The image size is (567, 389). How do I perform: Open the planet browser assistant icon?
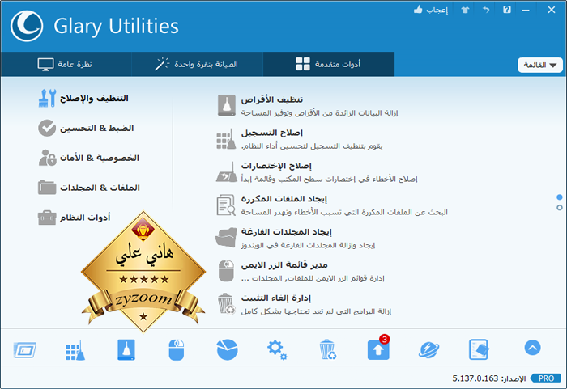click(428, 350)
